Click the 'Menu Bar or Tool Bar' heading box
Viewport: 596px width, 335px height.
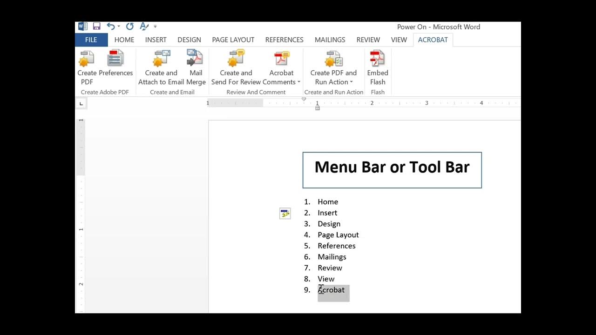coord(392,170)
